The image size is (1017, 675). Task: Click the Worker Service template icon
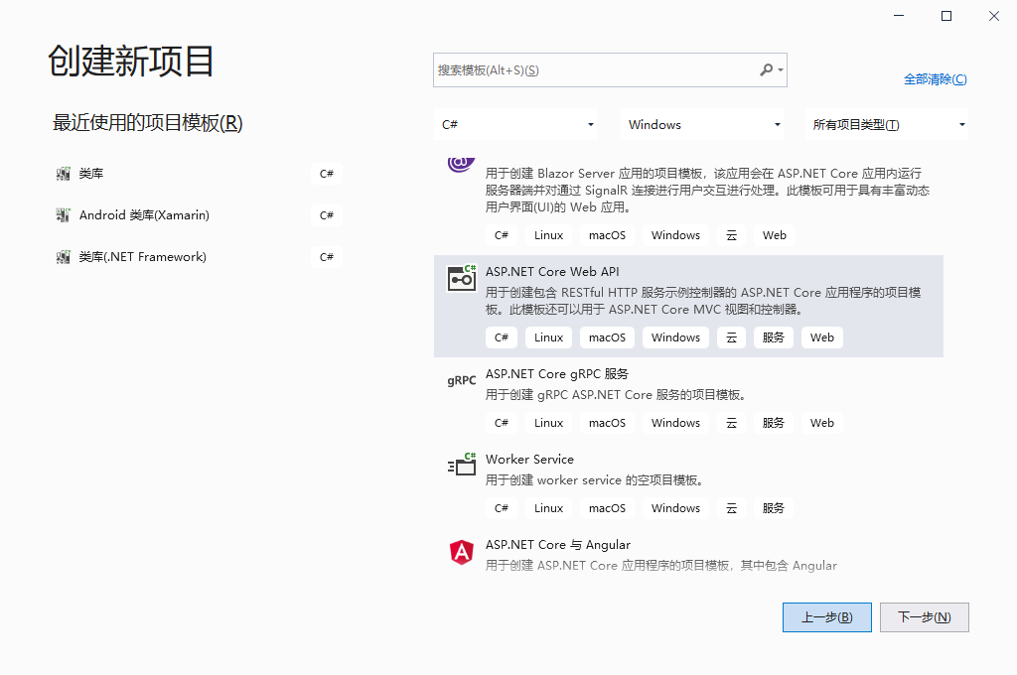point(462,465)
